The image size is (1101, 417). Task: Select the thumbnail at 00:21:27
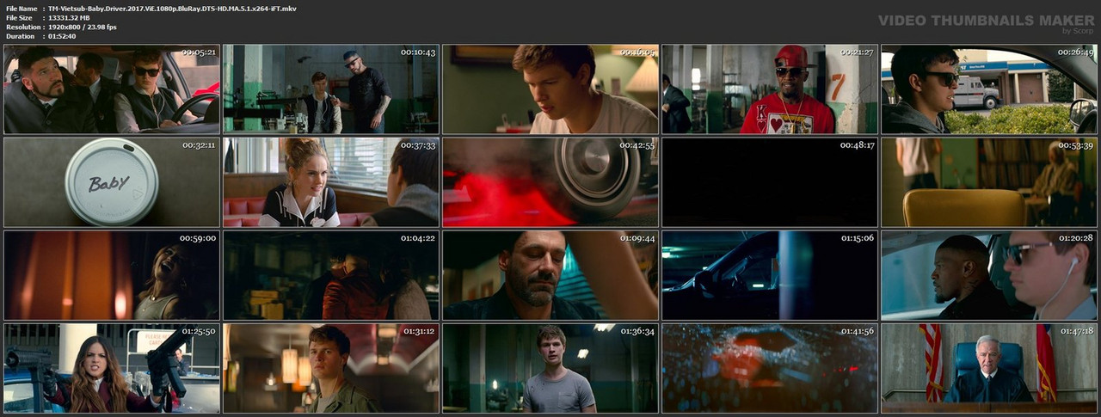(770, 89)
